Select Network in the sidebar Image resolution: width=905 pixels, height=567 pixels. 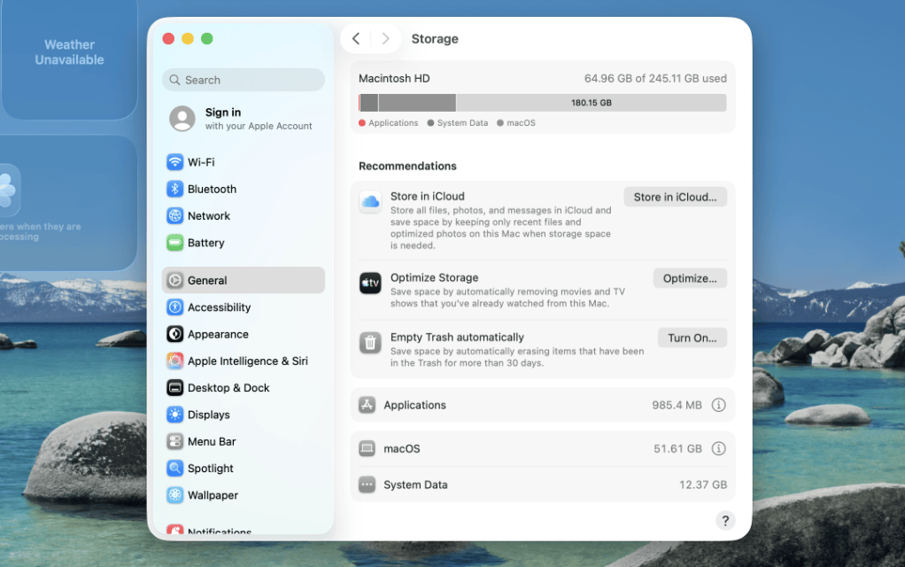point(243,216)
